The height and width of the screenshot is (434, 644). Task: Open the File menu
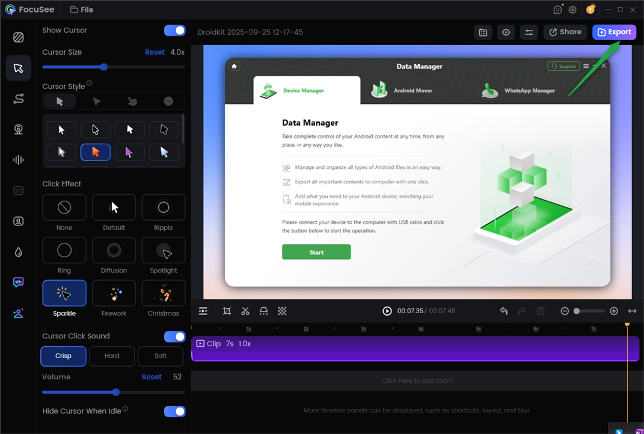tap(81, 9)
